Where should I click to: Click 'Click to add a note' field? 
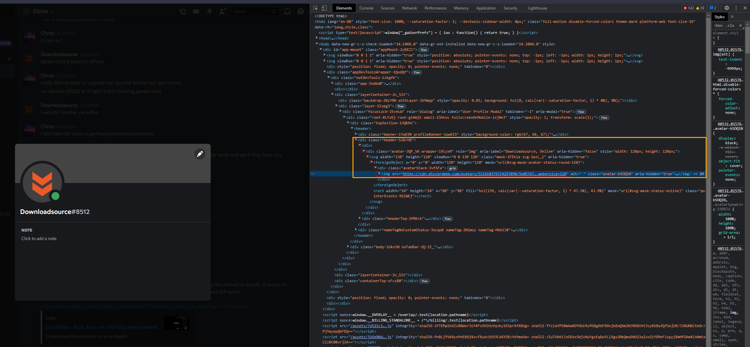(x=39, y=239)
